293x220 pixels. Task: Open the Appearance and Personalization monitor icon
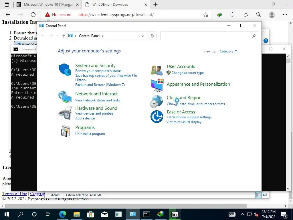pos(157,85)
